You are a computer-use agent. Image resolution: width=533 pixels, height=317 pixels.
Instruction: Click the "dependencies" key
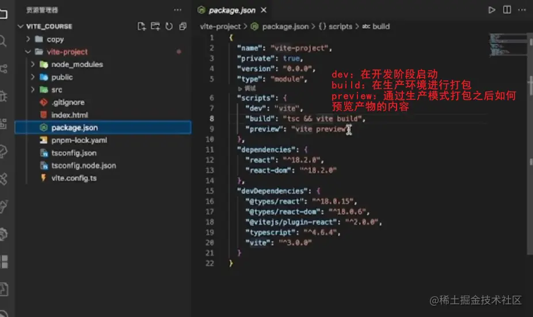click(266, 149)
